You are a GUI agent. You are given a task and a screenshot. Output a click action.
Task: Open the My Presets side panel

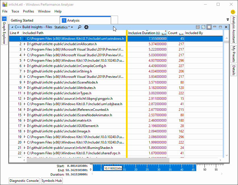[233, 53]
